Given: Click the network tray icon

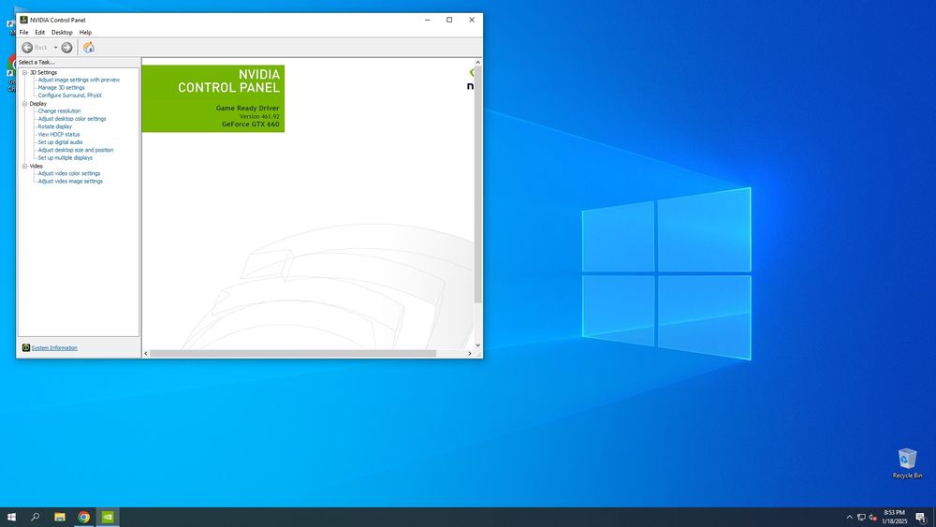Looking at the screenshot, I should tap(861, 517).
